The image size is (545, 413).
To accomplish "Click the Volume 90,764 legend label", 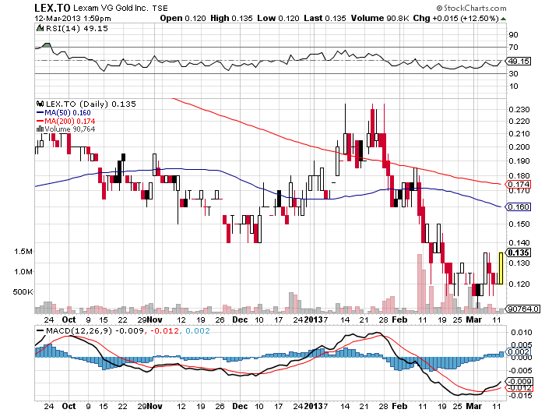I will click(x=69, y=129).
